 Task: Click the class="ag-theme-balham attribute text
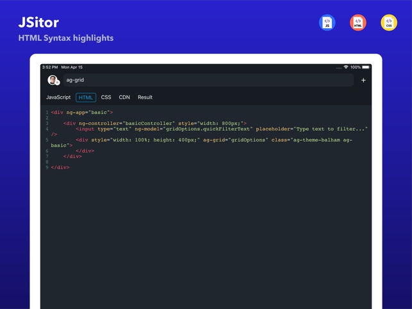pos(306,140)
